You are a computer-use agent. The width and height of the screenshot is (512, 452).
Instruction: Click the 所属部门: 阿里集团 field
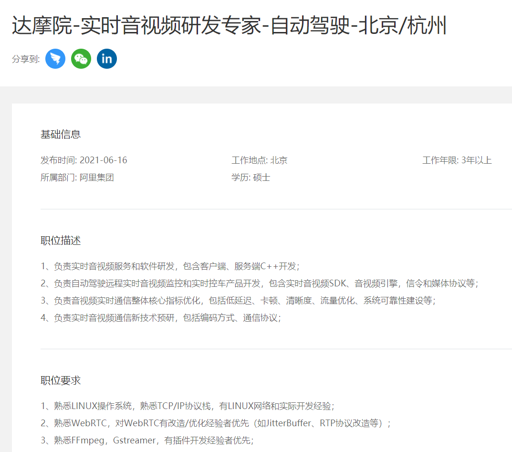[x=77, y=178]
